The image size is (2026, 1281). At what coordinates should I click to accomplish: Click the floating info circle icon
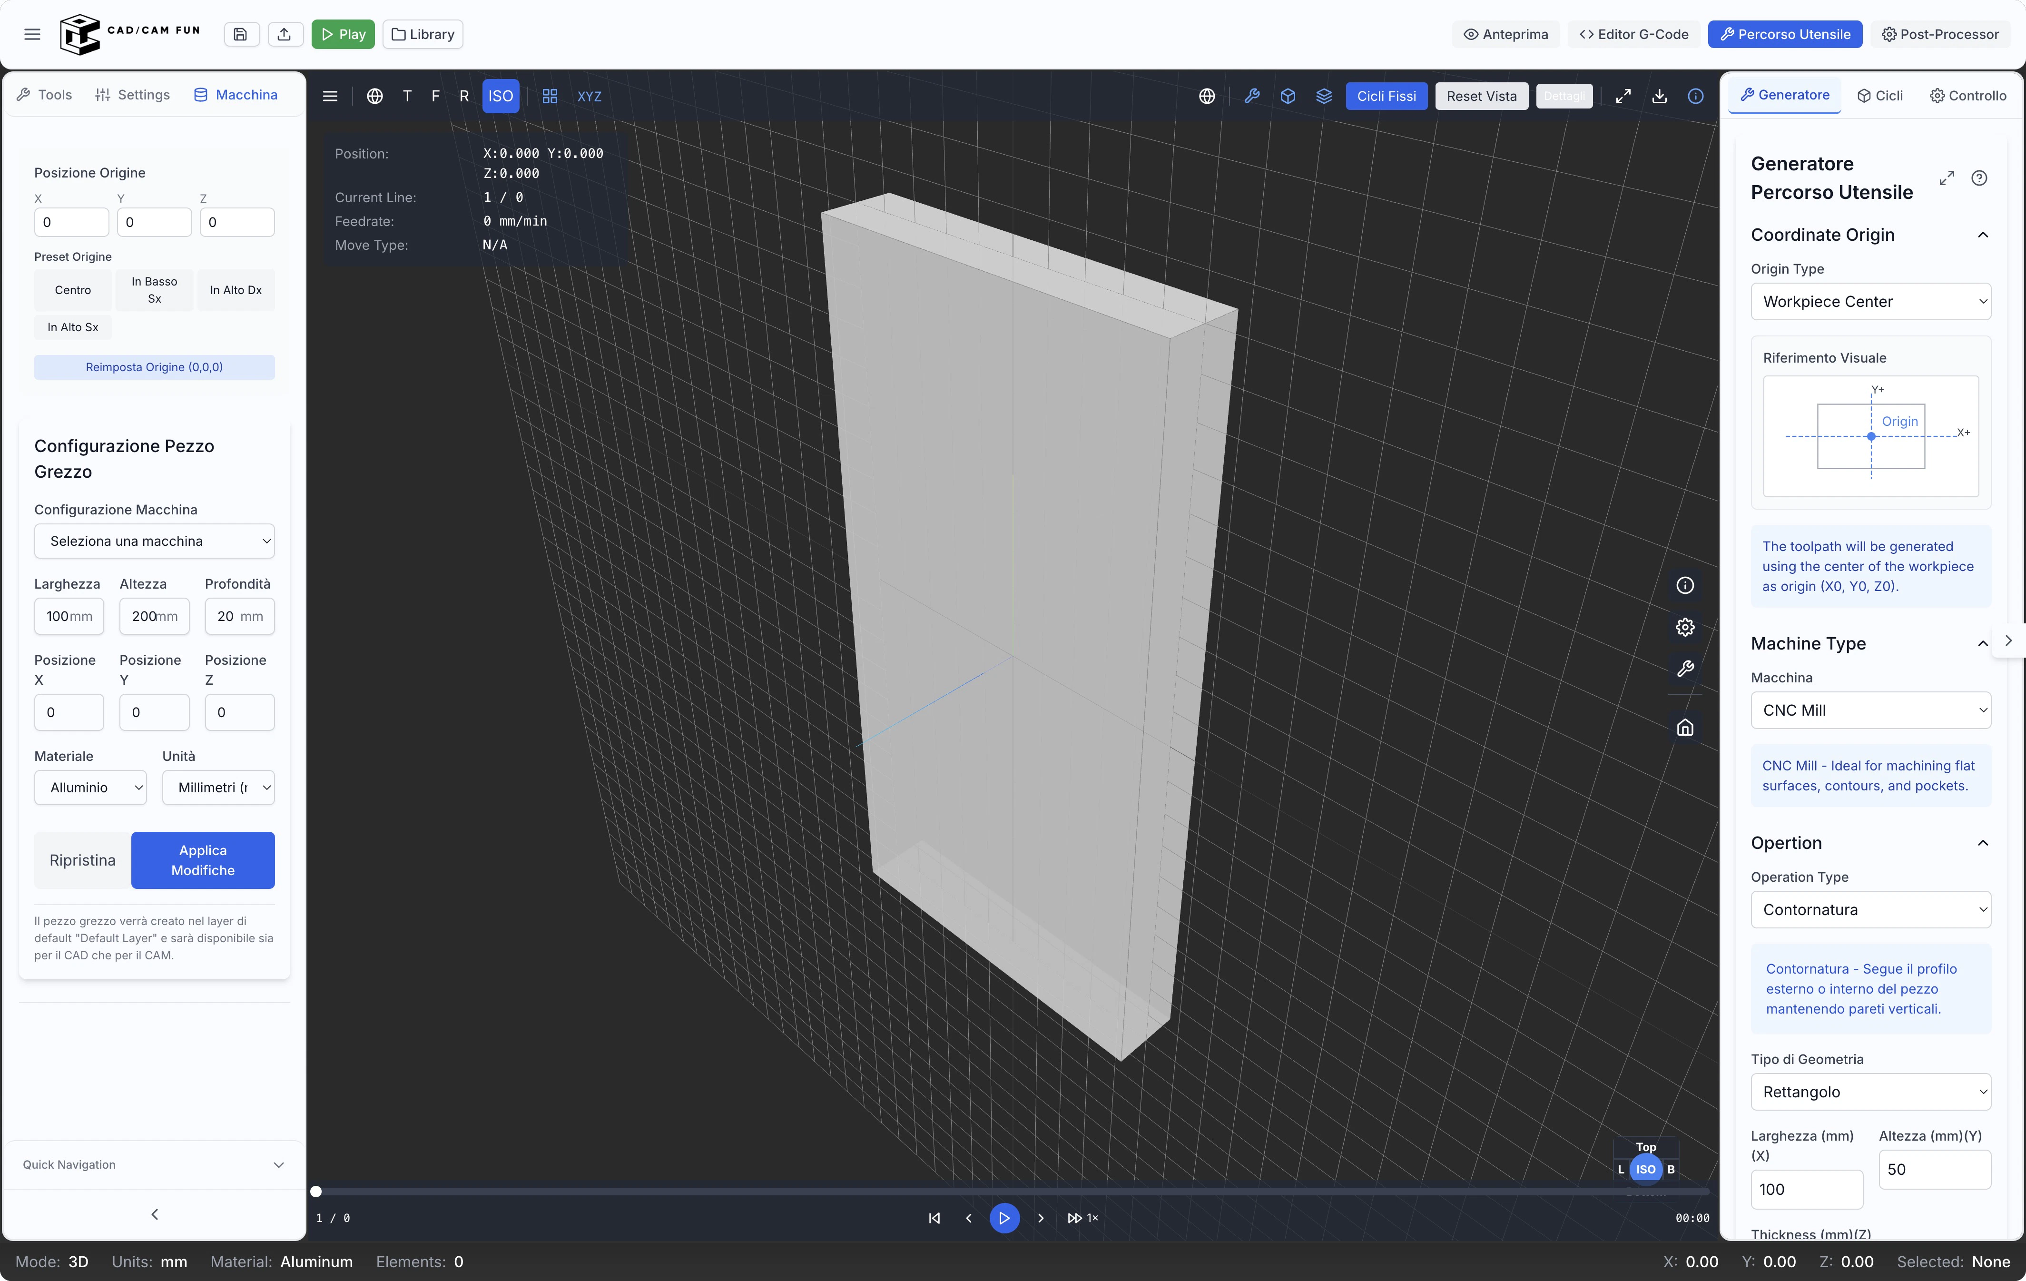pyautogui.click(x=1684, y=585)
